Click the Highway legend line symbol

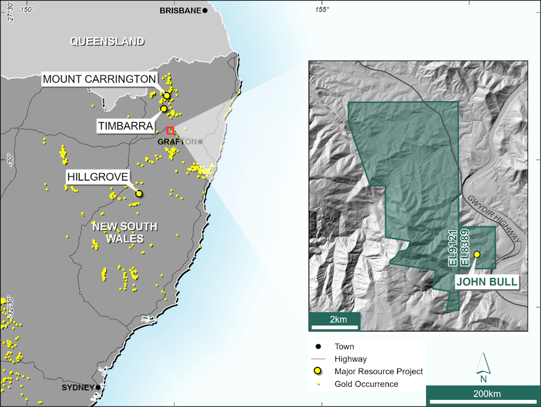318,359
